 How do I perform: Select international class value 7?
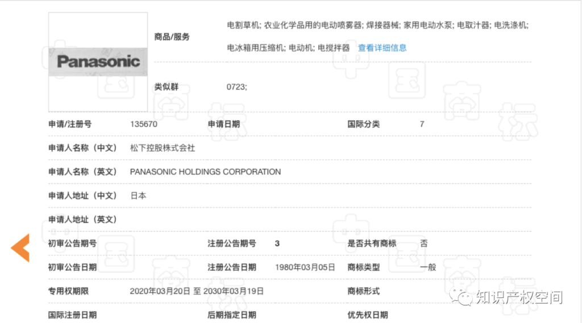click(x=422, y=124)
